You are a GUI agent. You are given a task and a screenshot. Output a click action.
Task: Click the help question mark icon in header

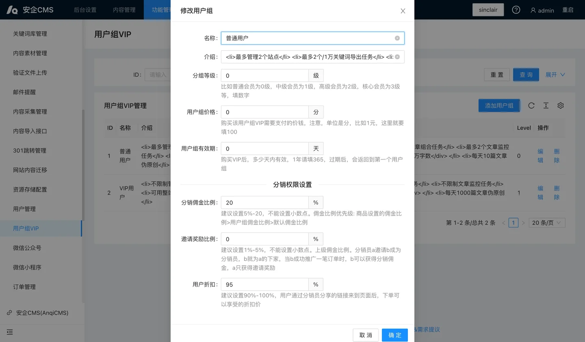click(516, 10)
